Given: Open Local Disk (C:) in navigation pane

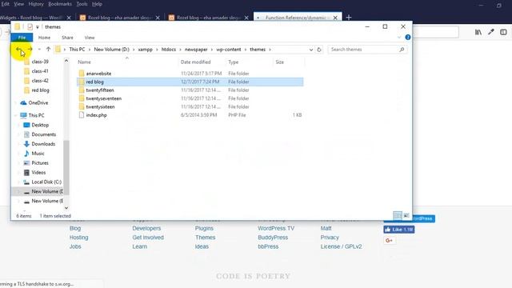Looking at the screenshot, I should 46,182.
